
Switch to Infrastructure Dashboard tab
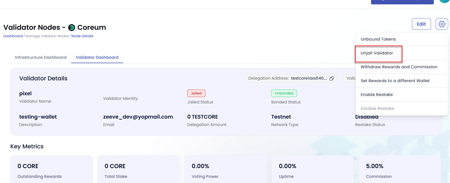pyautogui.click(x=41, y=57)
